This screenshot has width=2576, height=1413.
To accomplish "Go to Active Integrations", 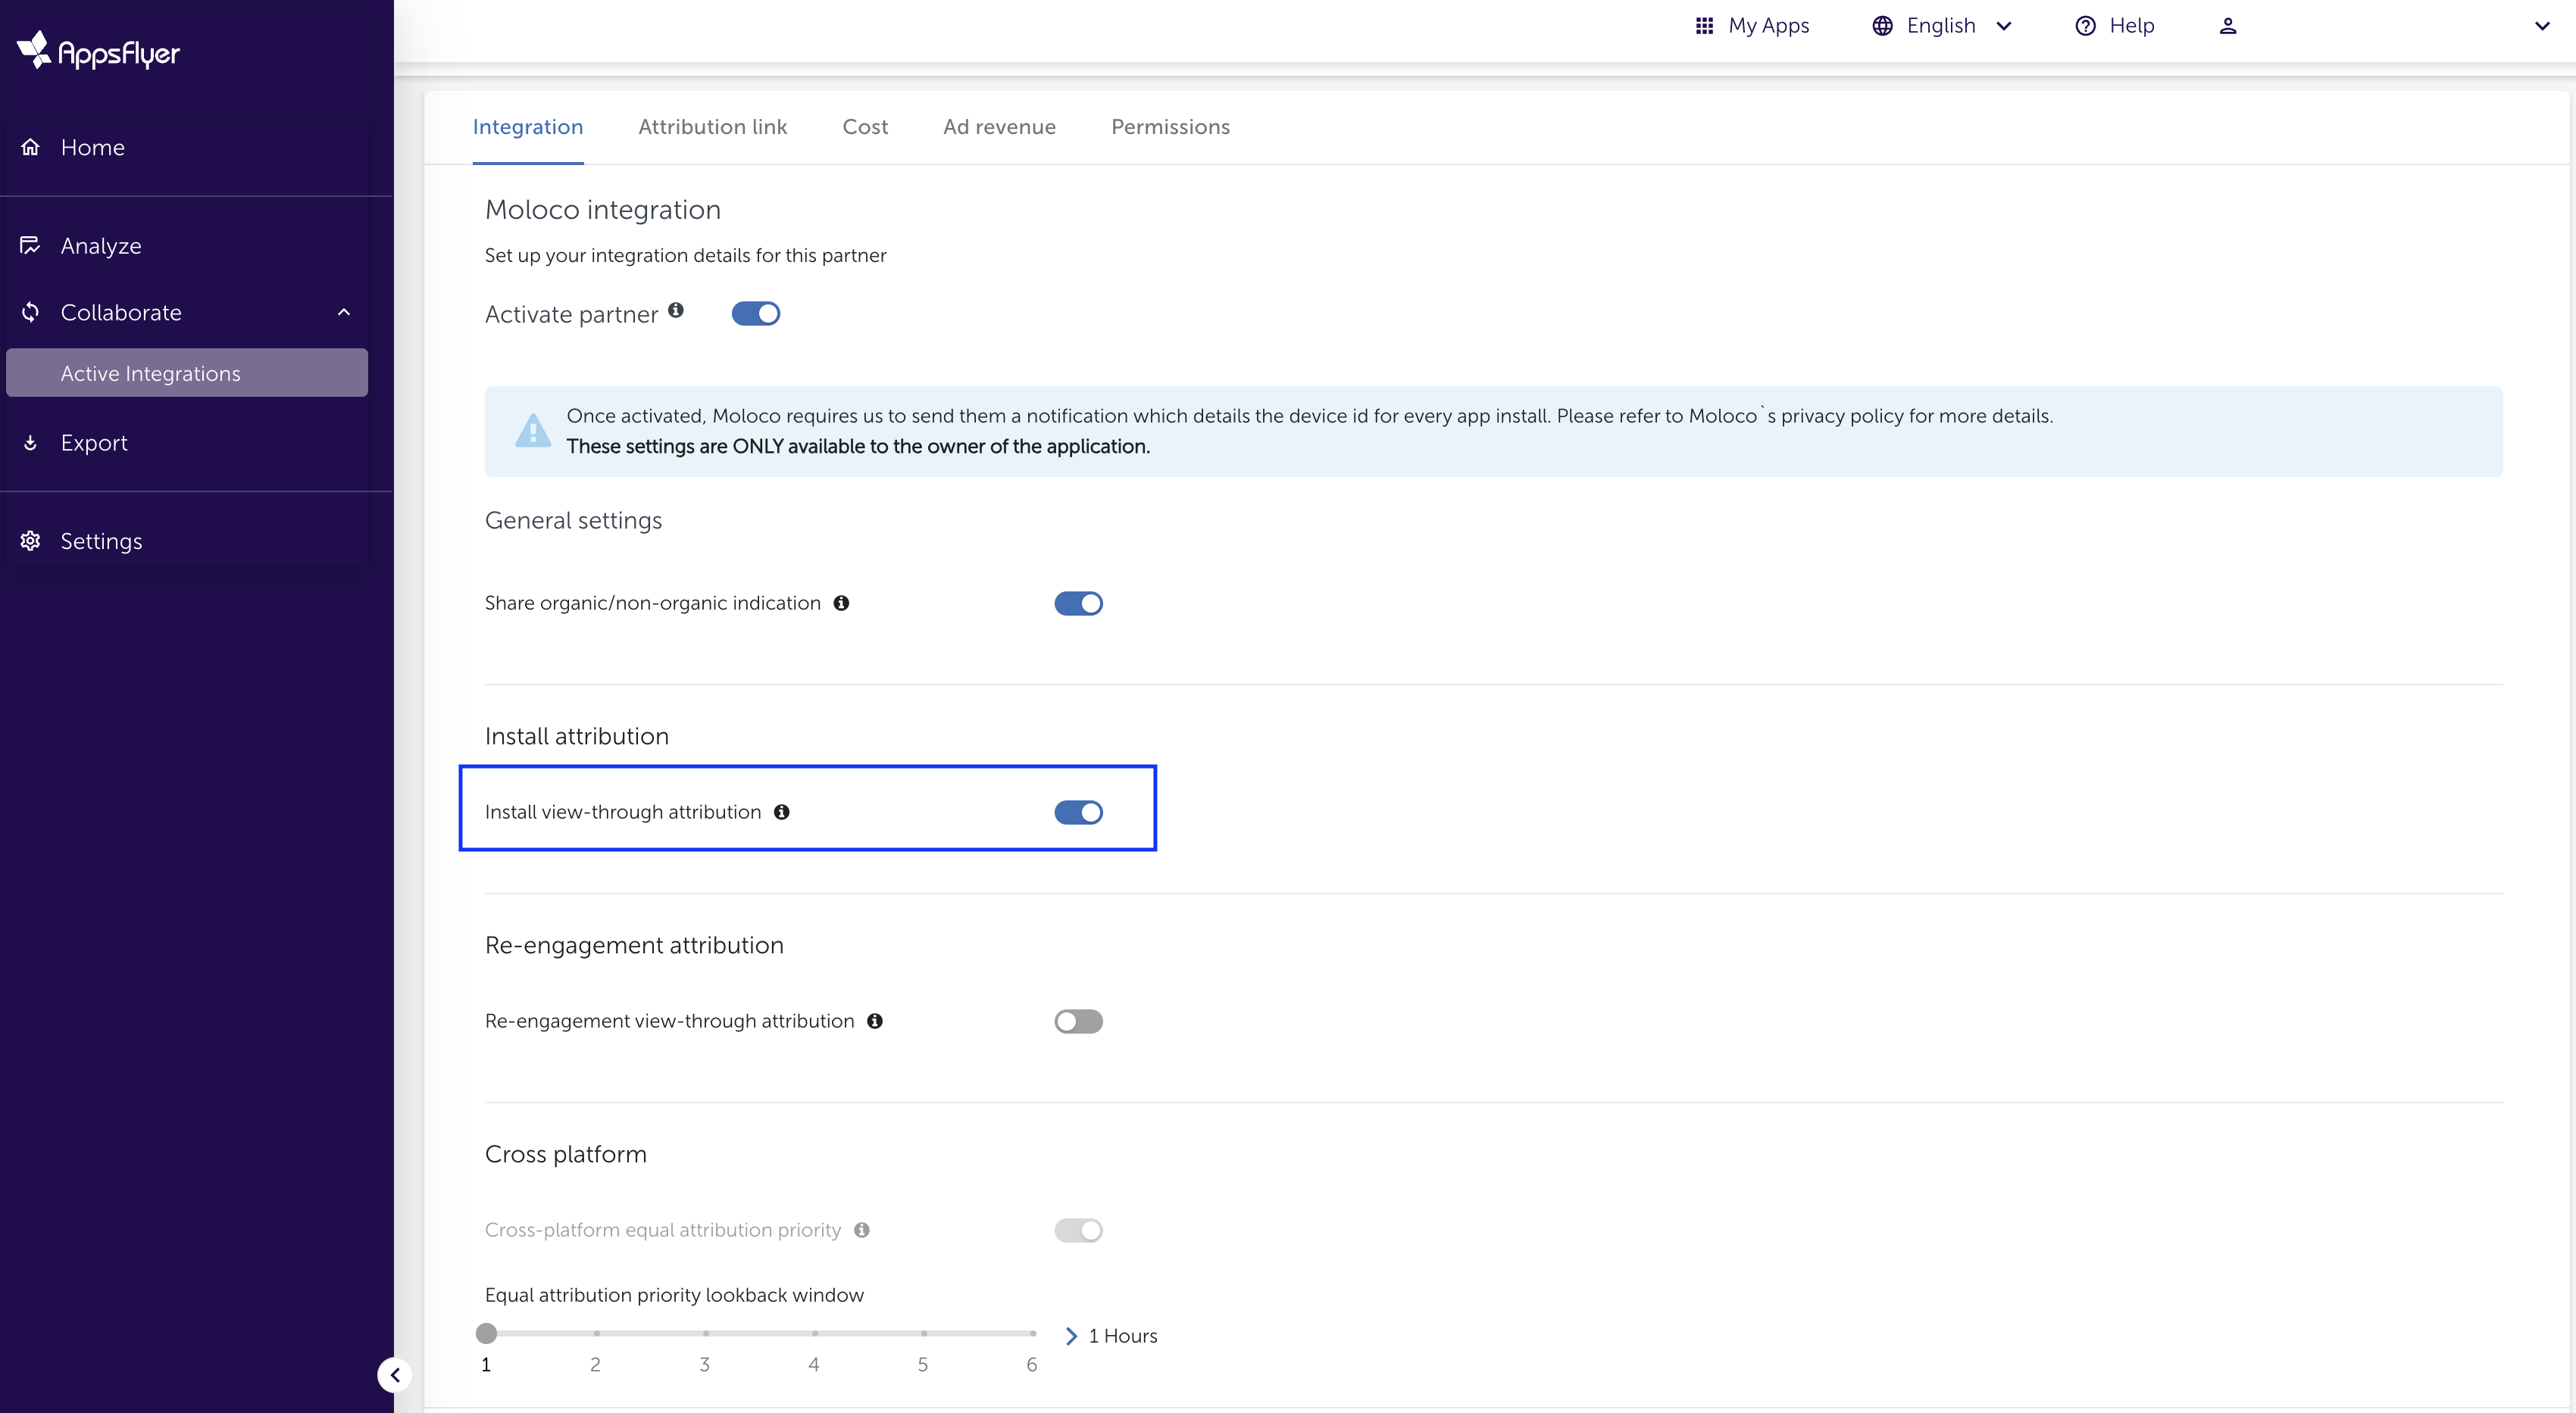I will click(x=151, y=374).
